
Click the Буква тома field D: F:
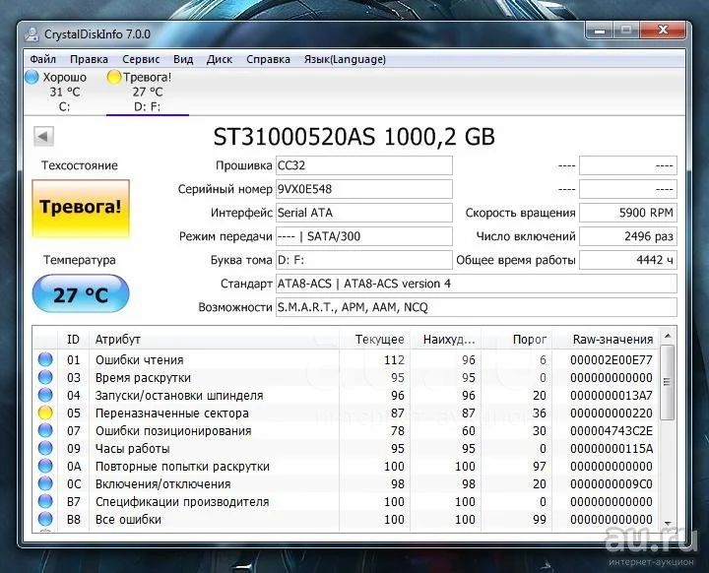tap(364, 260)
